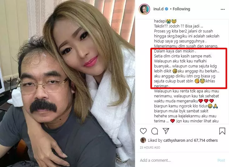Toggle the Following button
The width and height of the screenshot is (229, 167).
coord(181,9)
